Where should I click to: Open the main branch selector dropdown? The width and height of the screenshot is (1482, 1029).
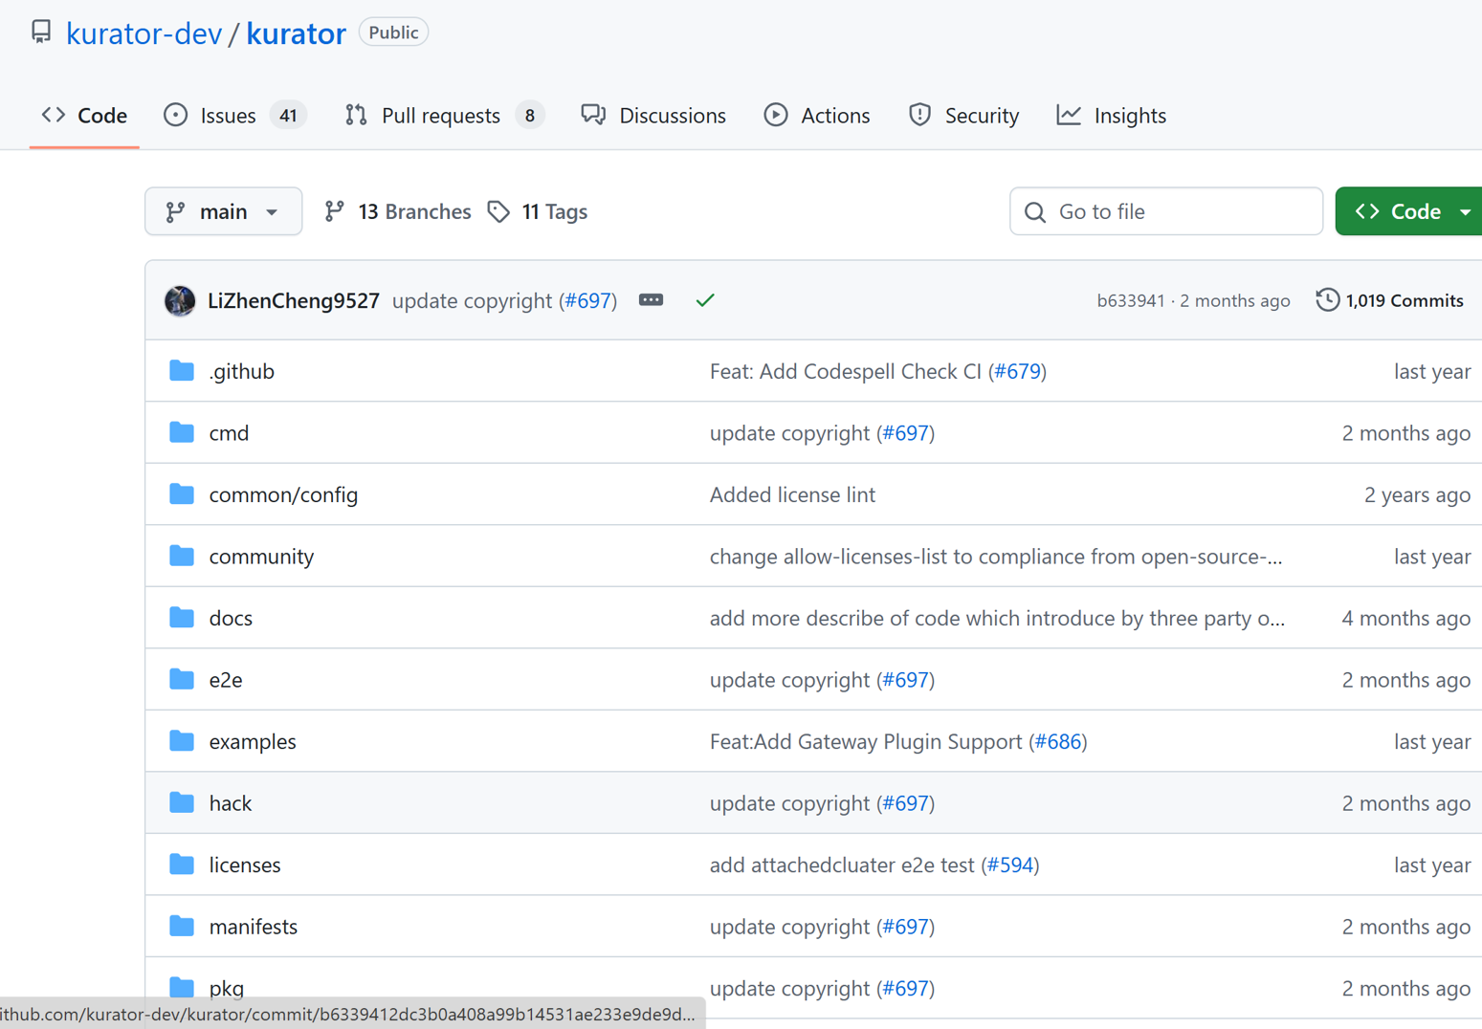pyautogui.click(x=223, y=211)
